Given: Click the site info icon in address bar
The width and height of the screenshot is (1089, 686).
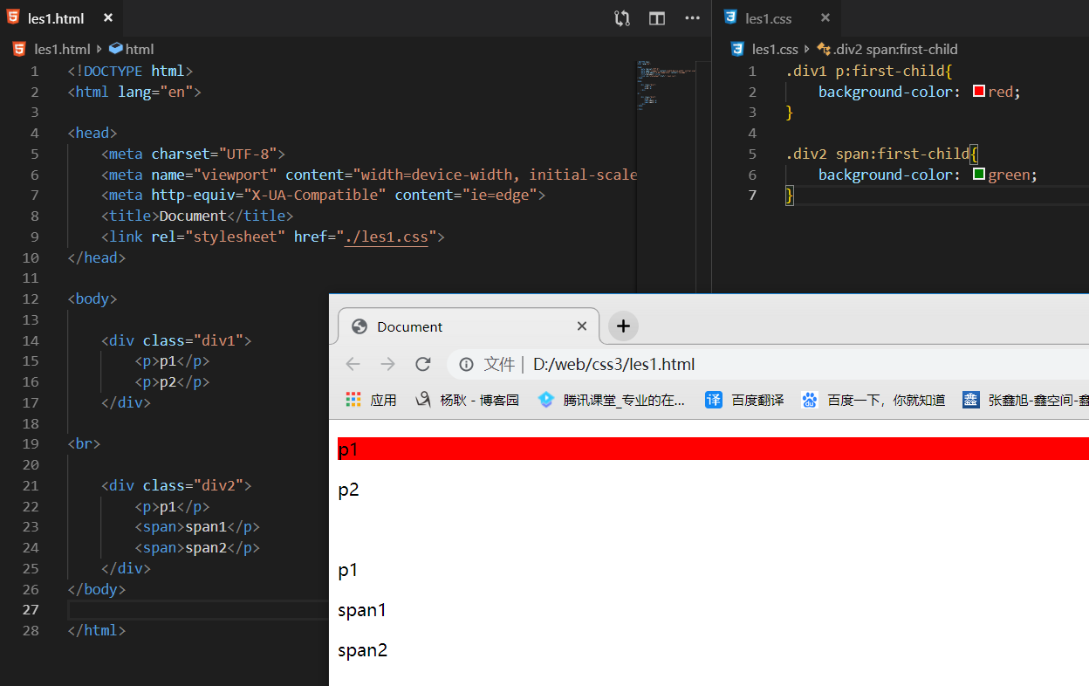Looking at the screenshot, I should click(x=466, y=364).
